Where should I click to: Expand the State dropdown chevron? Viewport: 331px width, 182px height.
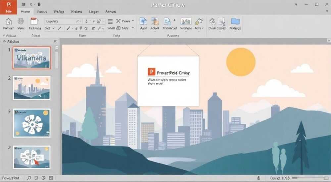133,28
